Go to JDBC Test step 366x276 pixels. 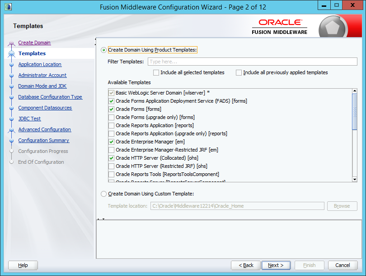(x=30, y=119)
